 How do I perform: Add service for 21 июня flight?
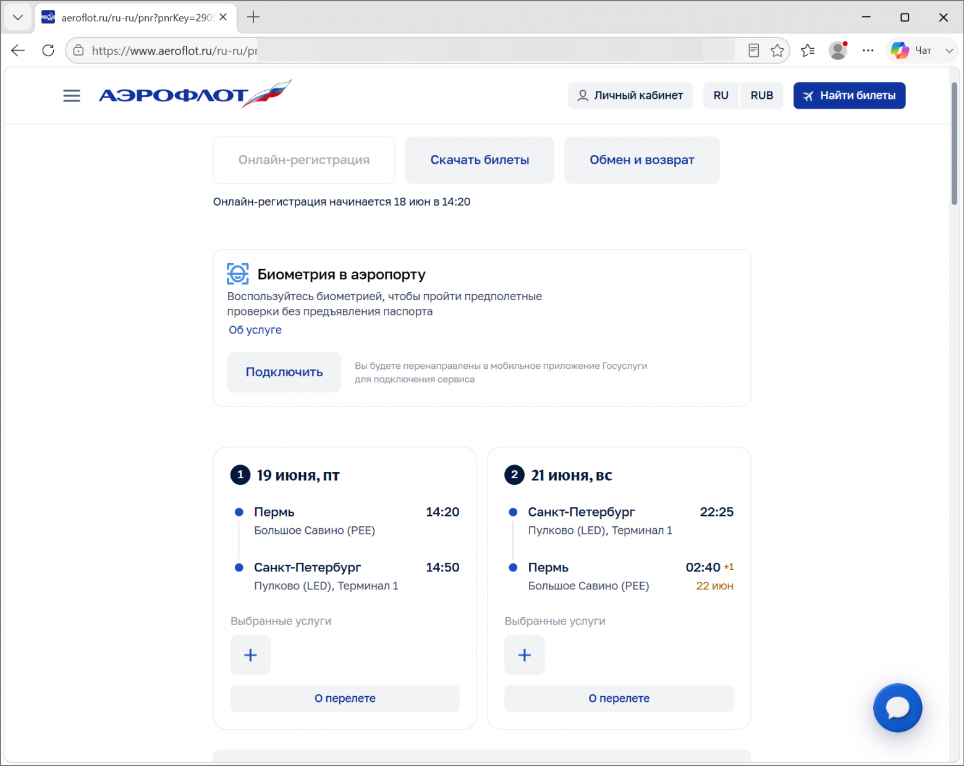(525, 655)
